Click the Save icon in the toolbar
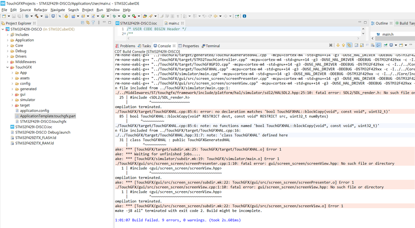 tap(14, 16)
